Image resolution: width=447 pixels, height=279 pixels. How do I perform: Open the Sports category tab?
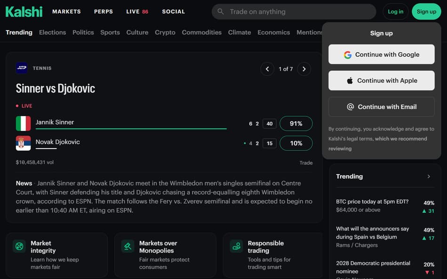(110, 32)
